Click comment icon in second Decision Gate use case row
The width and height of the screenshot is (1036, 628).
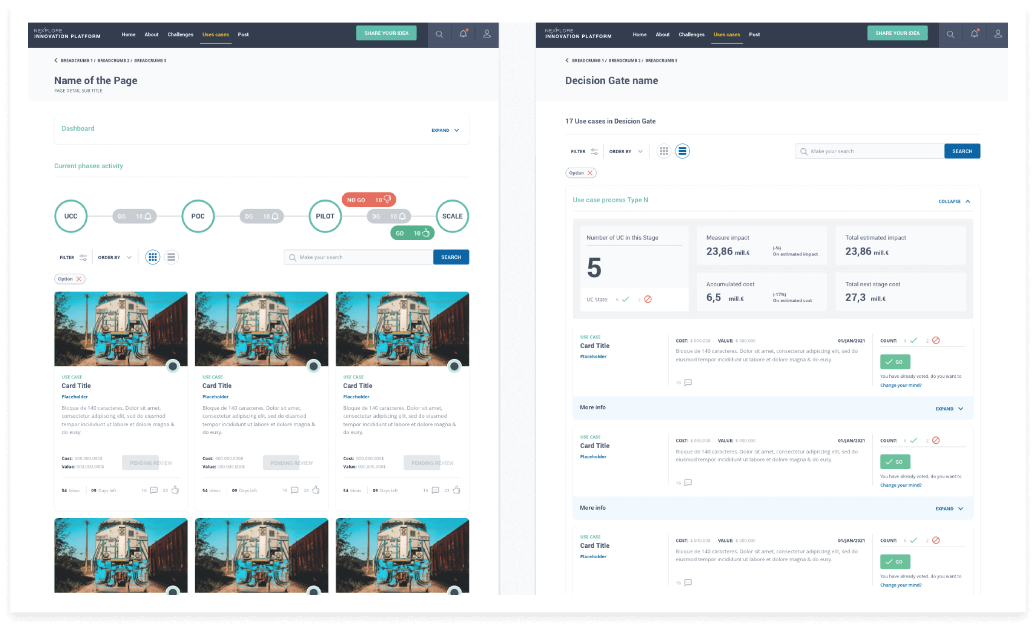(x=688, y=482)
